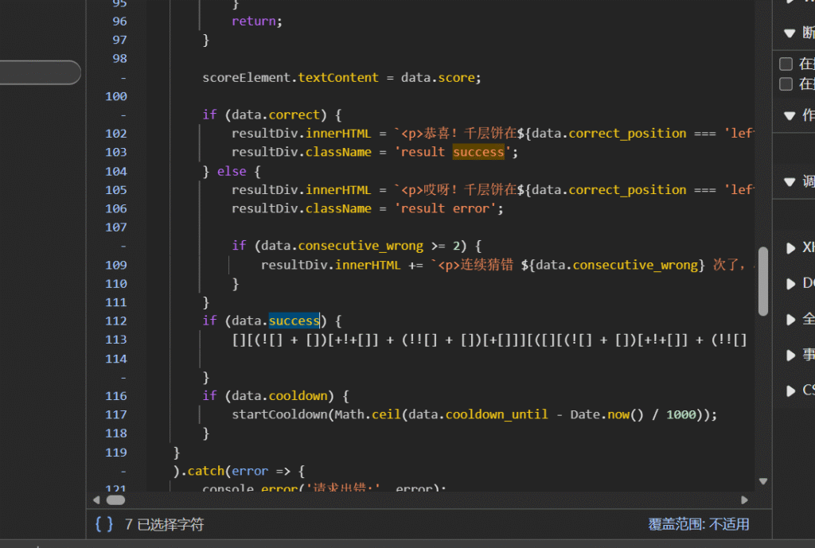Expand the CSP violation breakpoints section
The image size is (815, 548).
[x=790, y=391]
